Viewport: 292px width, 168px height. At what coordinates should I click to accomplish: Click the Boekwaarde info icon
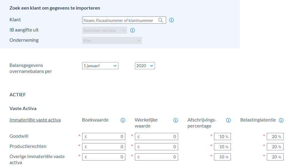tap(123, 120)
